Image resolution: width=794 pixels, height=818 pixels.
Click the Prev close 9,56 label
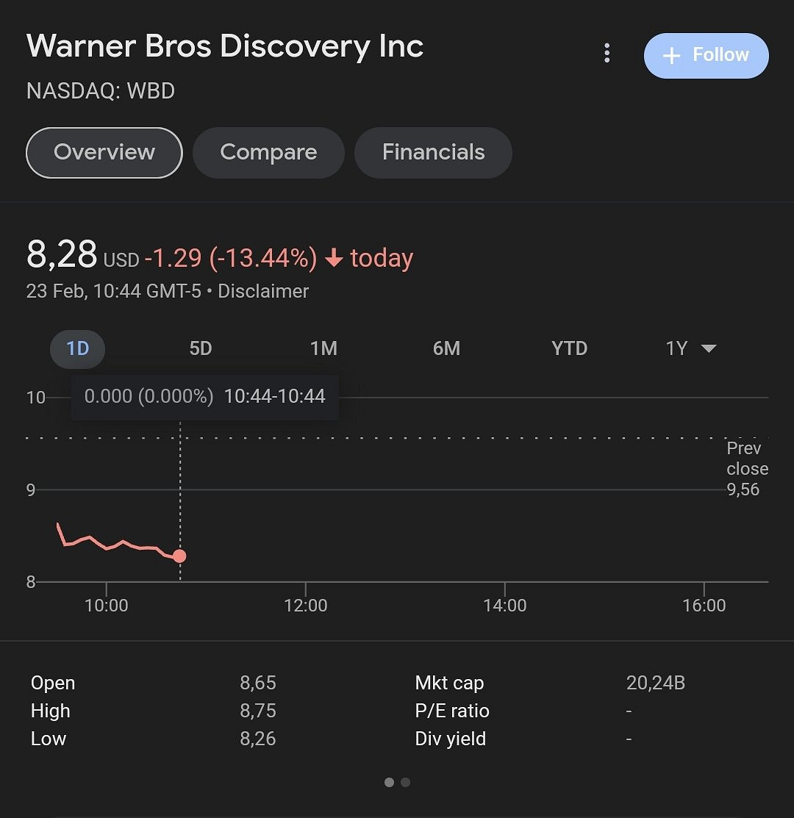click(746, 469)
